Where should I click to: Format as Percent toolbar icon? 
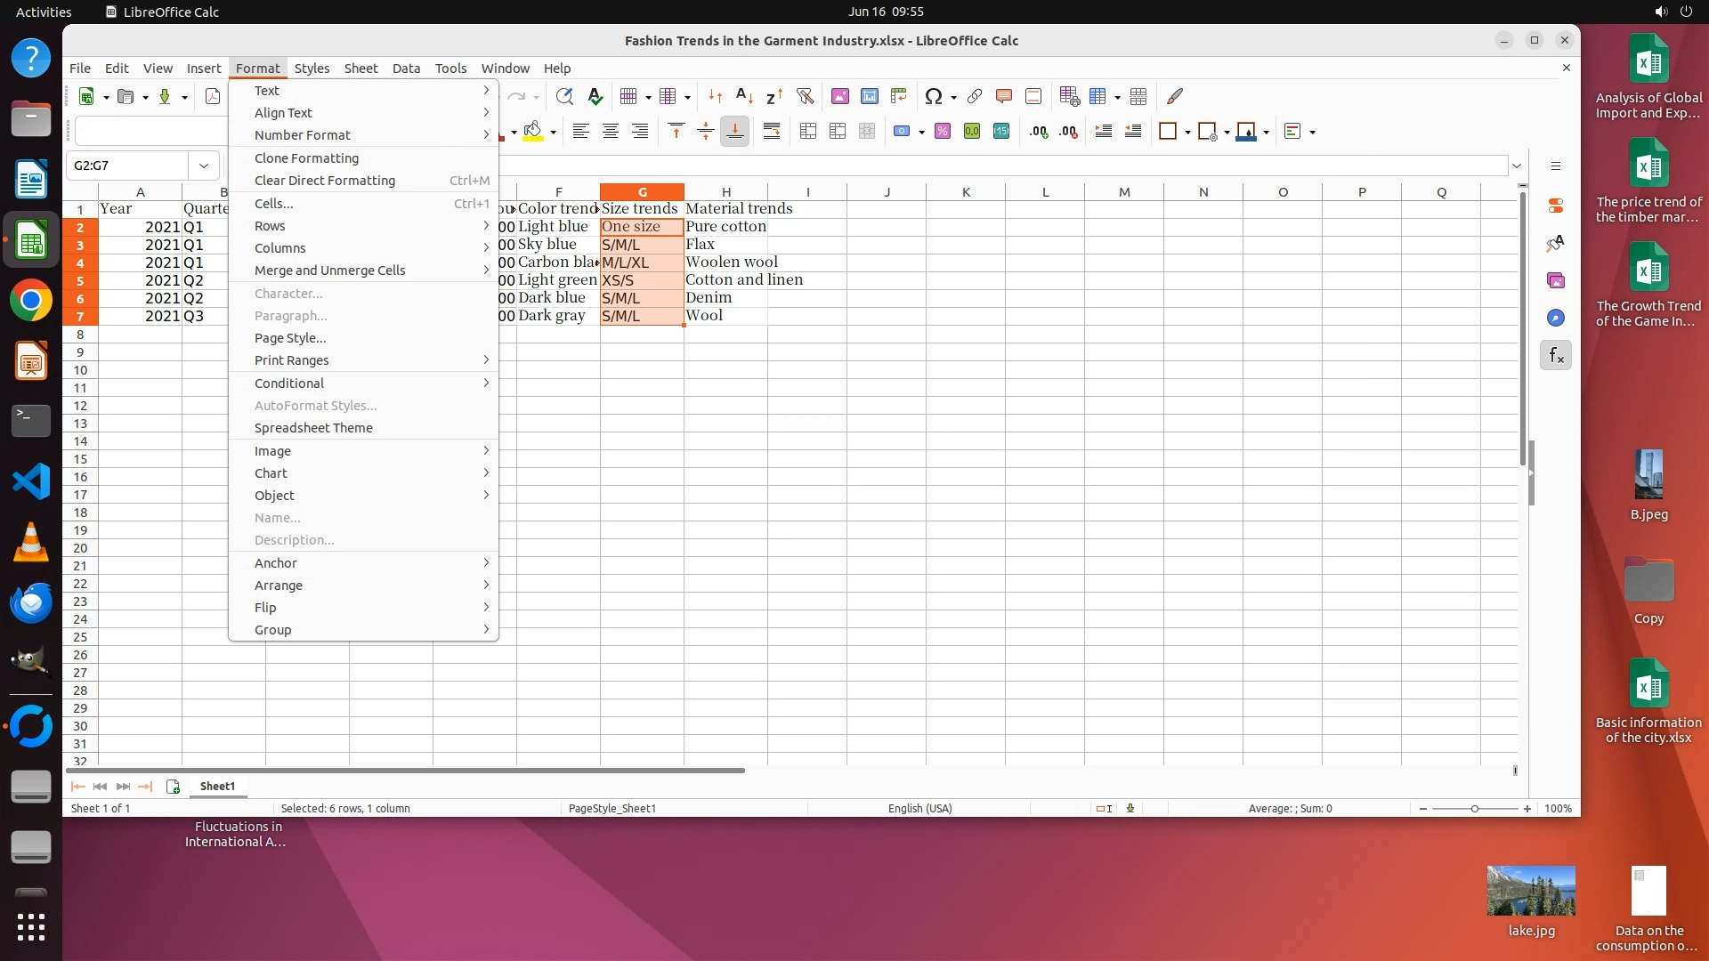point(943,132)
